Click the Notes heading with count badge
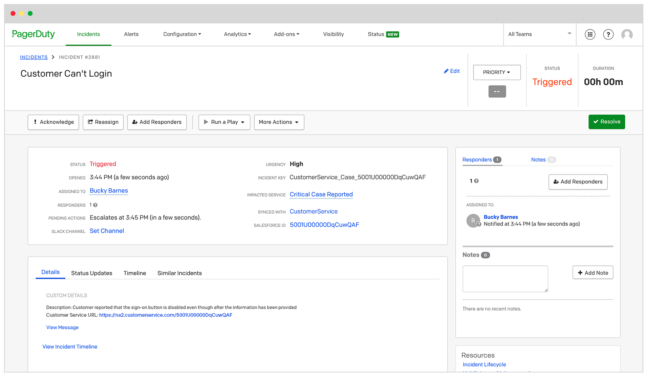The image size is (647, 381). [476, 255]
